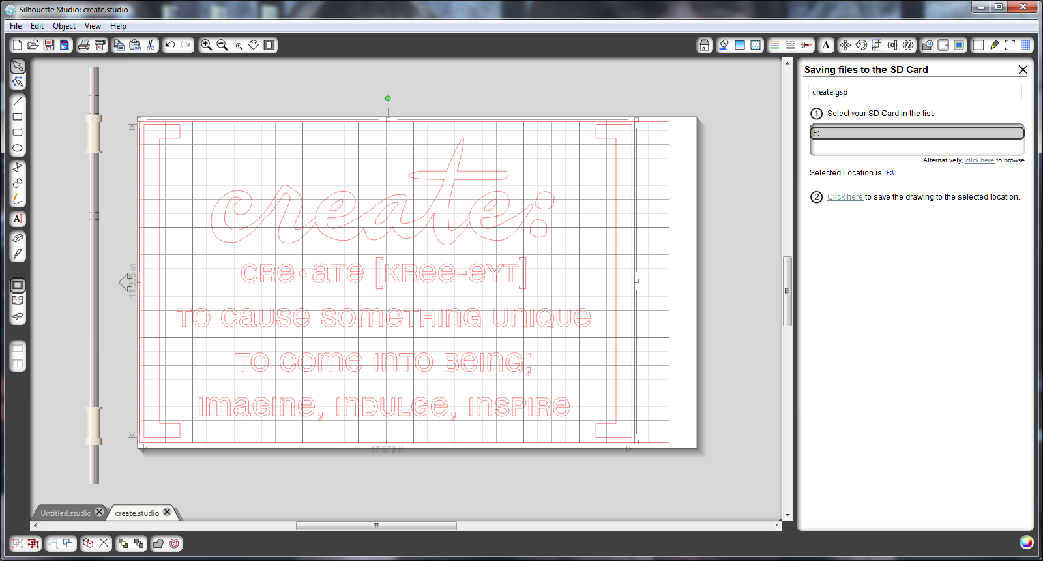Open the Library book icon
This screenshot has width=1043, height=561.
[18, 301]
